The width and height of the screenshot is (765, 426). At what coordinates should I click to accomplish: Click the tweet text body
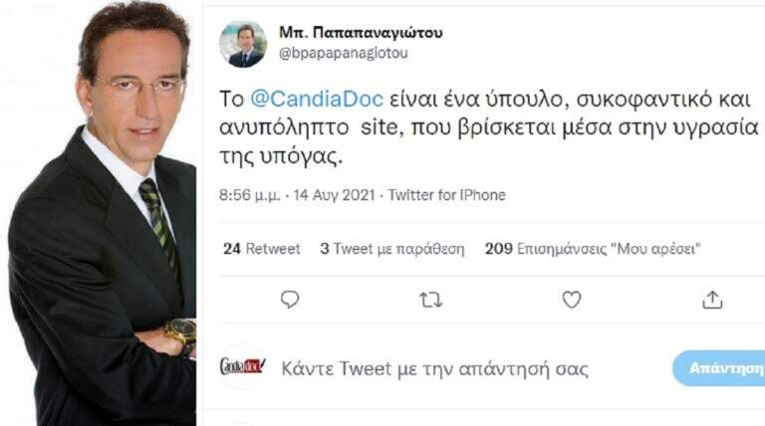488,131
